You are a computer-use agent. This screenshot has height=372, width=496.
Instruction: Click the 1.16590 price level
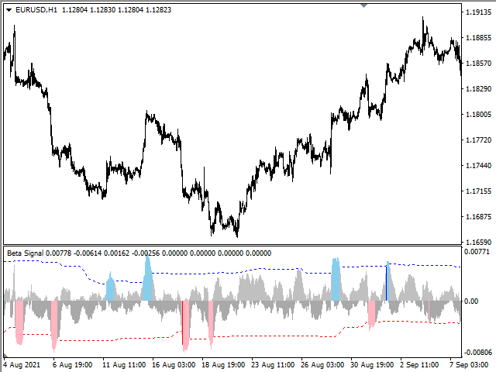click(x=479, y=243)
